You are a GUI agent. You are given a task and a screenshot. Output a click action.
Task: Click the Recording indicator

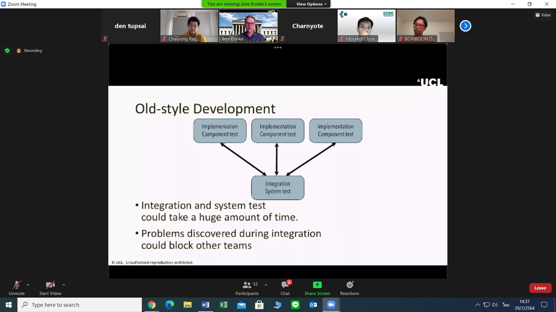click(x=30, y=51)
